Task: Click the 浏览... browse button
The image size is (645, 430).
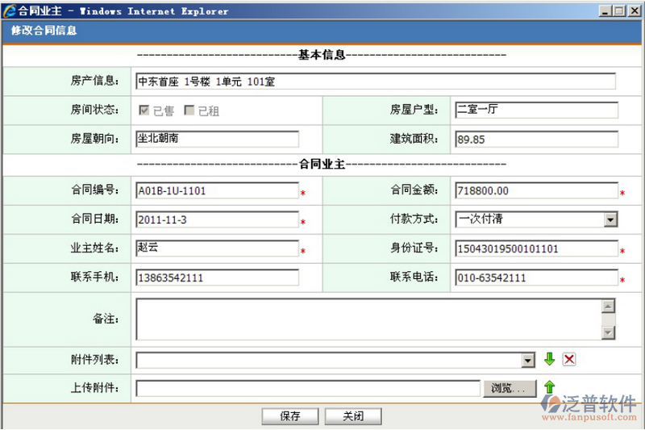Action: click(509, 388)
